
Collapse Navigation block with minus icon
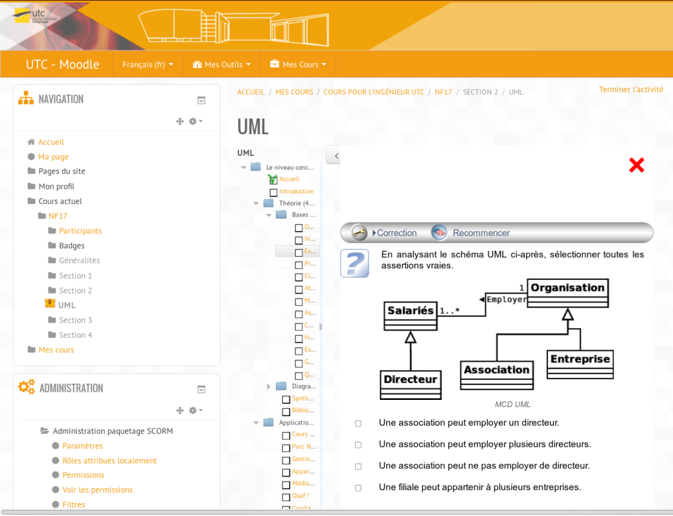tap(201, 100)
